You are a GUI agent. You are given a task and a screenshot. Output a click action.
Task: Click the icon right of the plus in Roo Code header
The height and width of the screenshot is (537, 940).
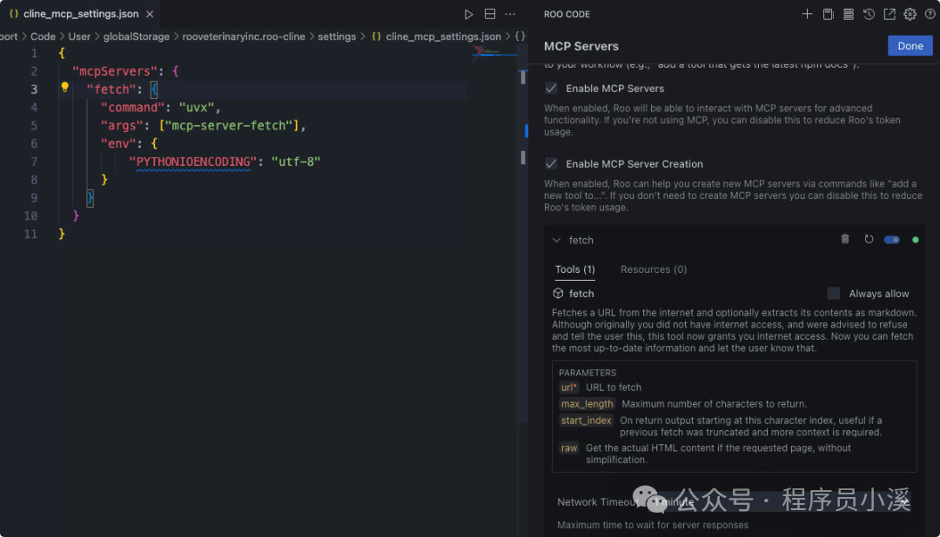[828, 14]
